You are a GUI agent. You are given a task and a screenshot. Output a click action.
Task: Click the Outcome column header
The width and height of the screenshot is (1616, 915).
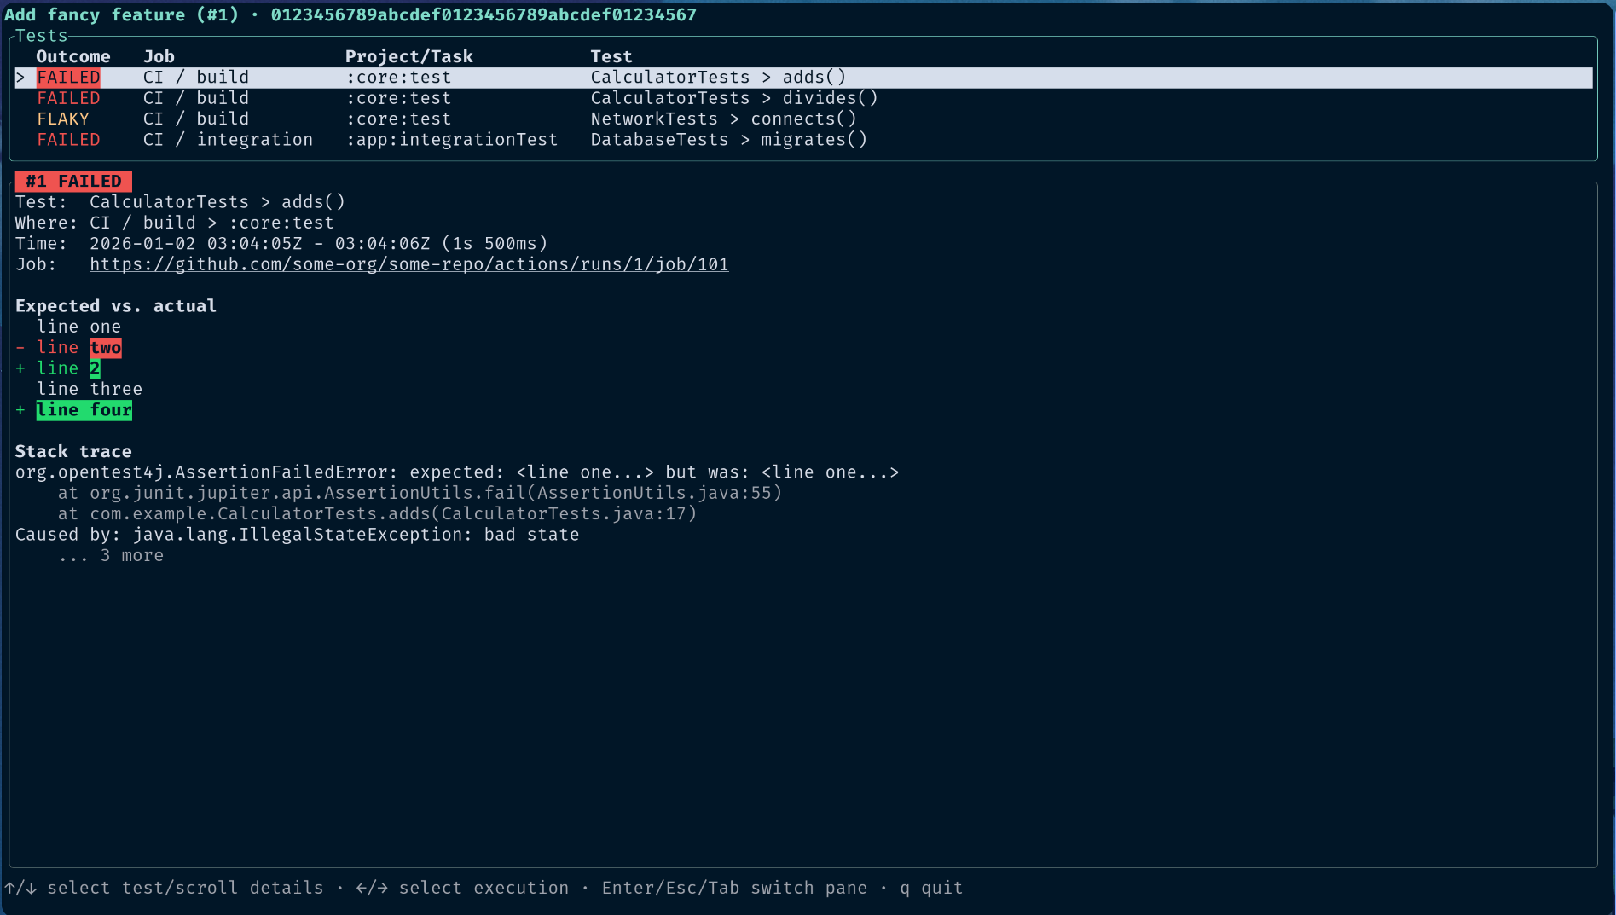[73, 56]
